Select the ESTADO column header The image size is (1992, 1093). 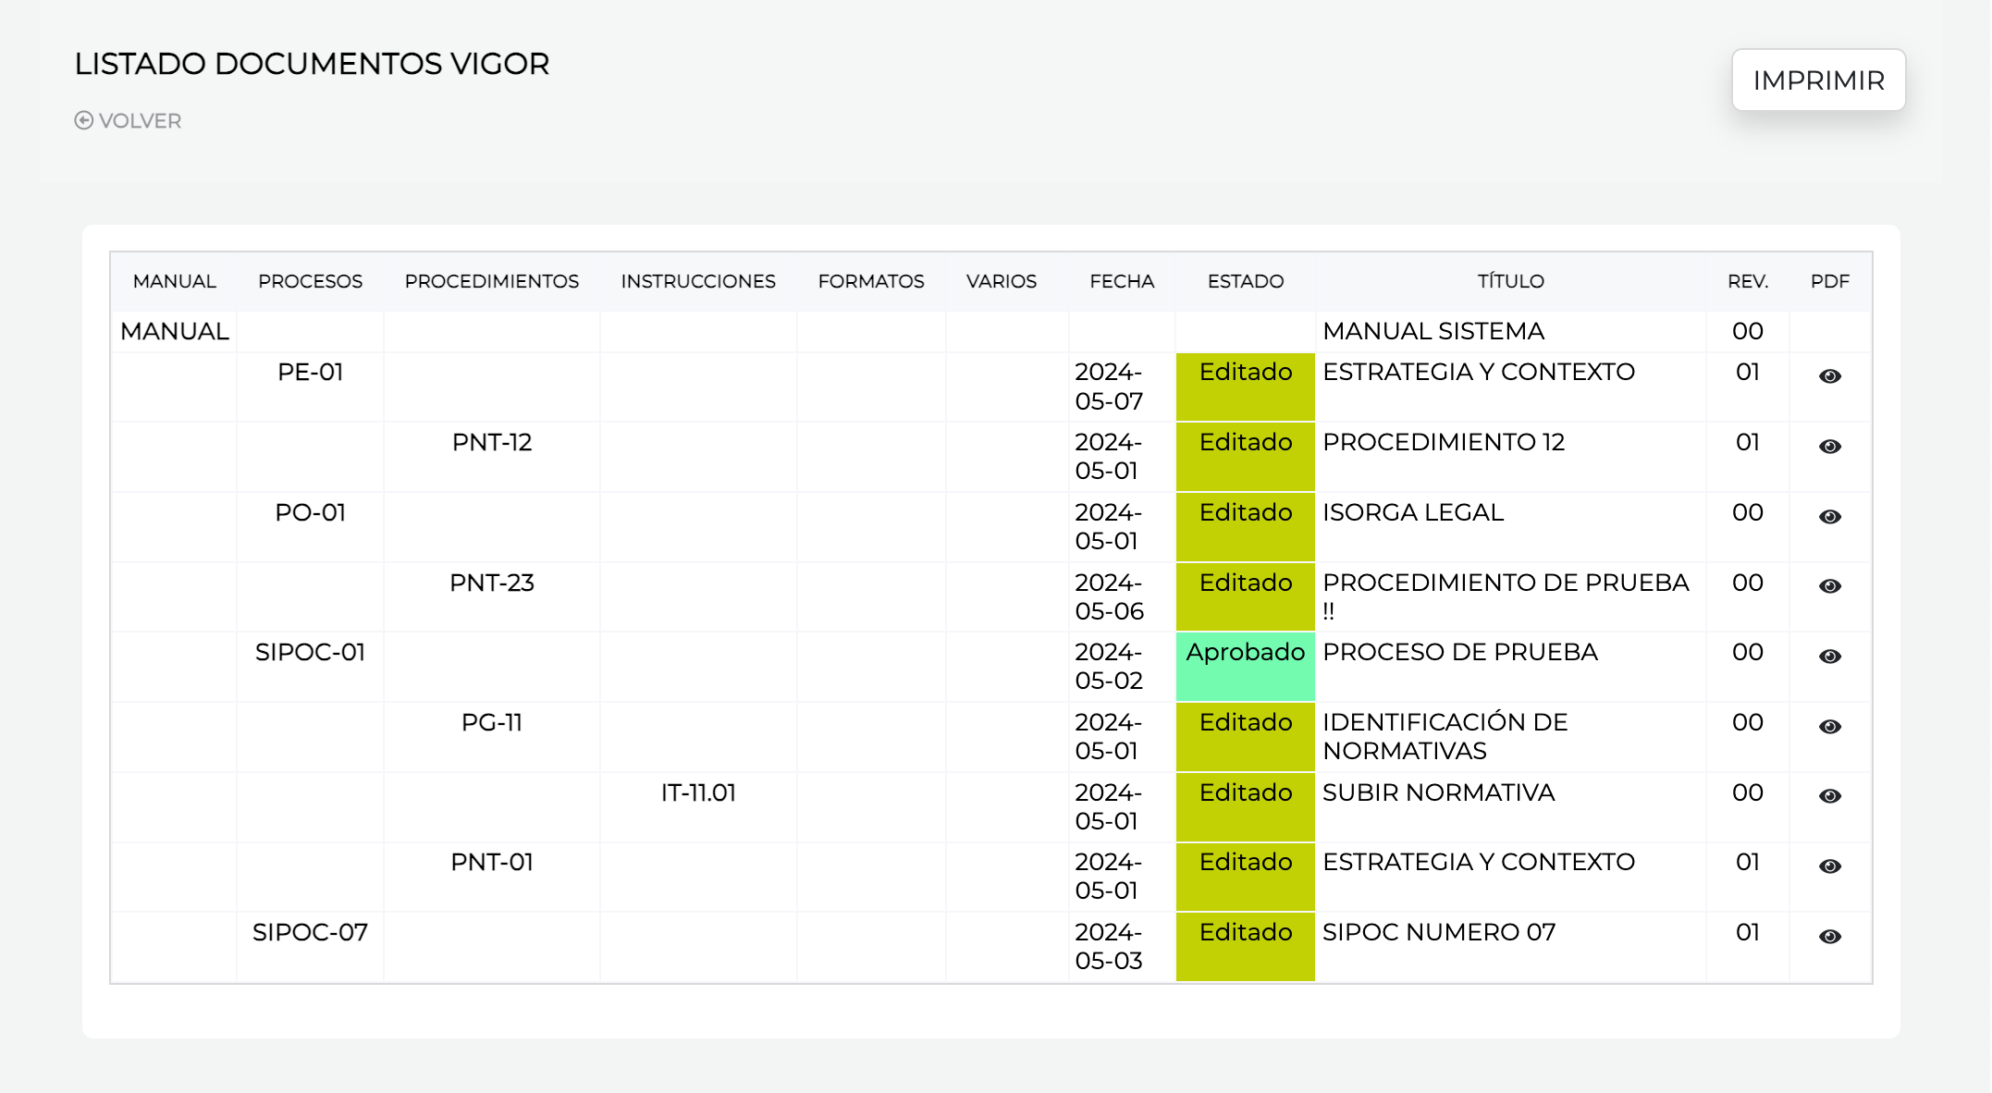click(x=1246, y=281)
